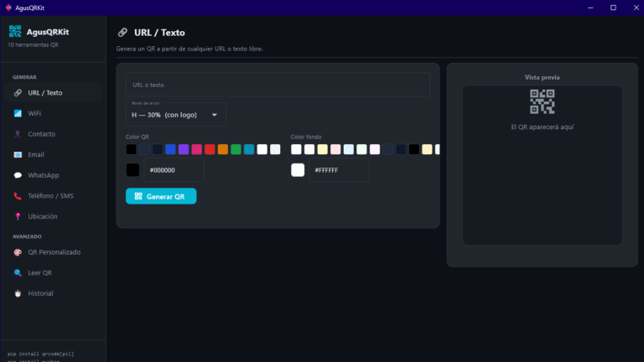Screen dimensions: 644x362
Task: Click the Vista previa QR preview area
Action: coord(543,165)
